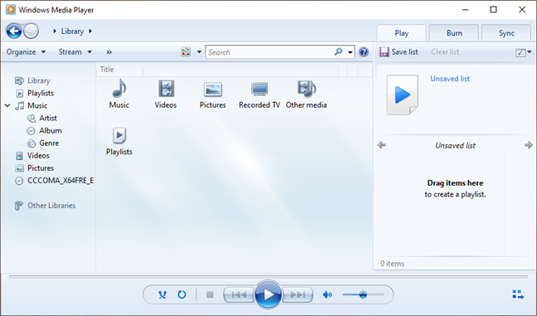The image size is (537, 316).
Task: Click the Save list button
Action: pos(399,52)
